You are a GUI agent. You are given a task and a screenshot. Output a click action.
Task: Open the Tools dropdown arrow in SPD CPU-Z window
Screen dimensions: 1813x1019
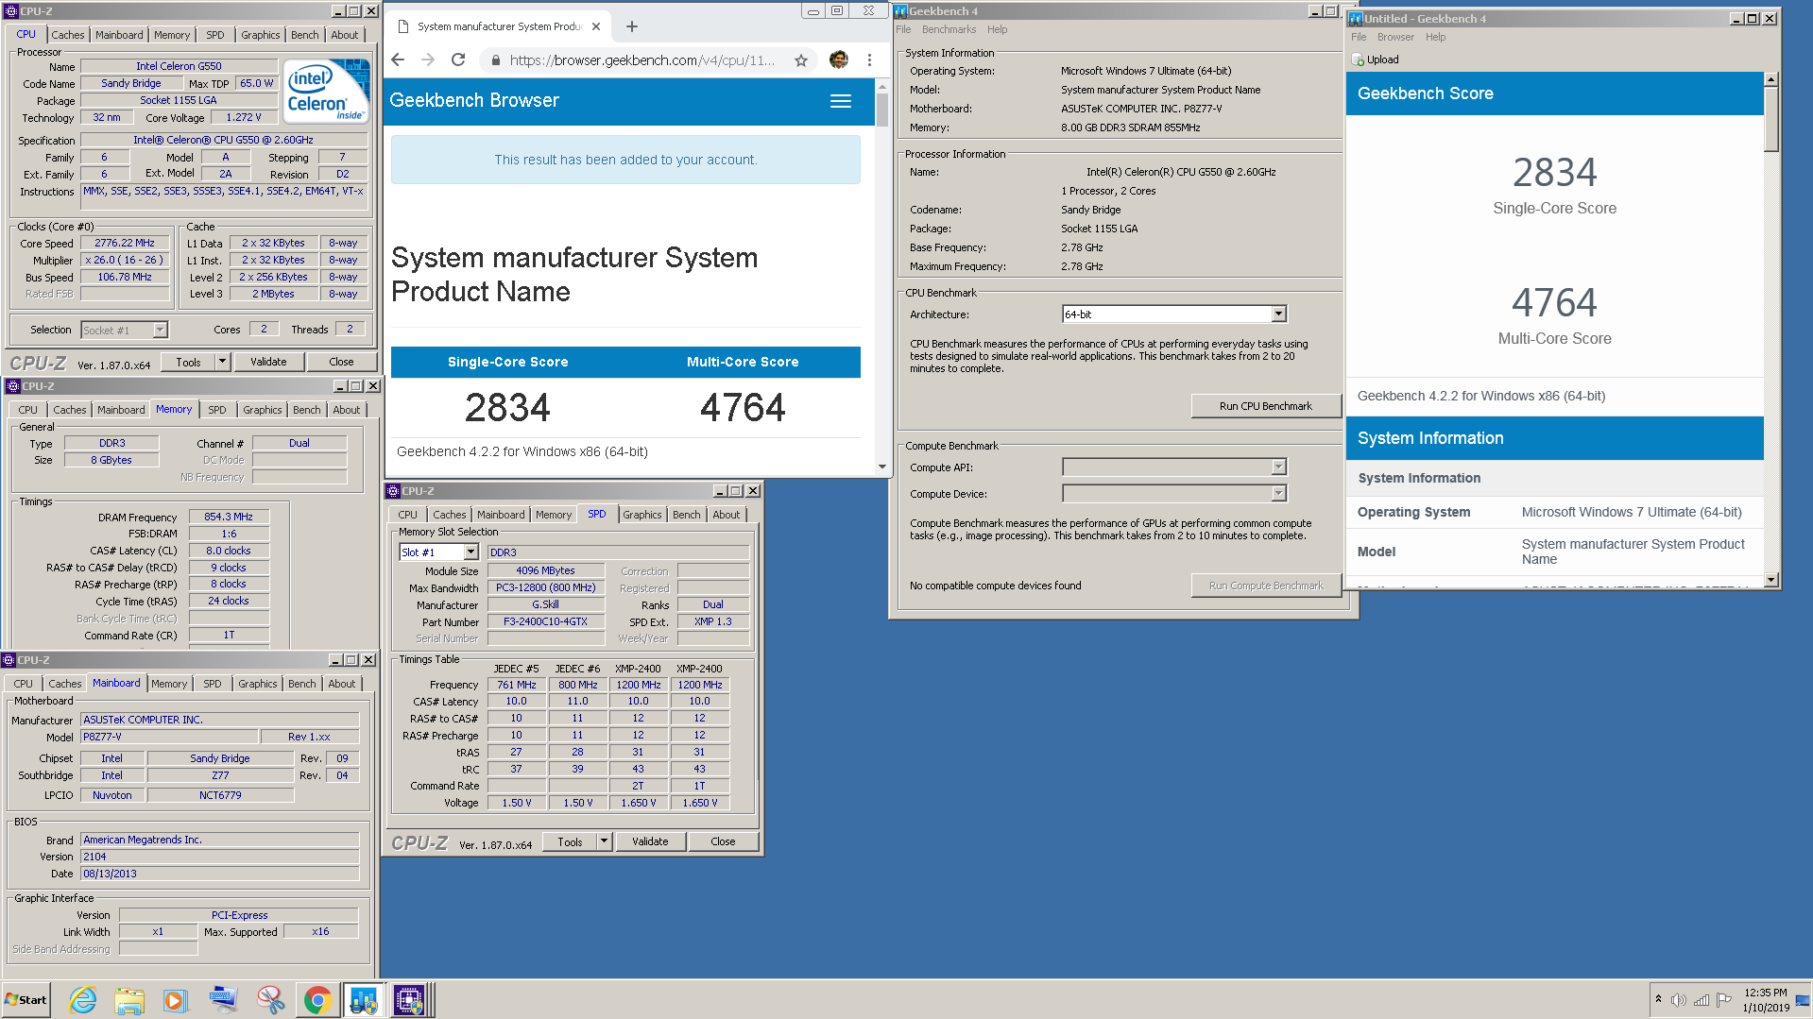[604, 841]
